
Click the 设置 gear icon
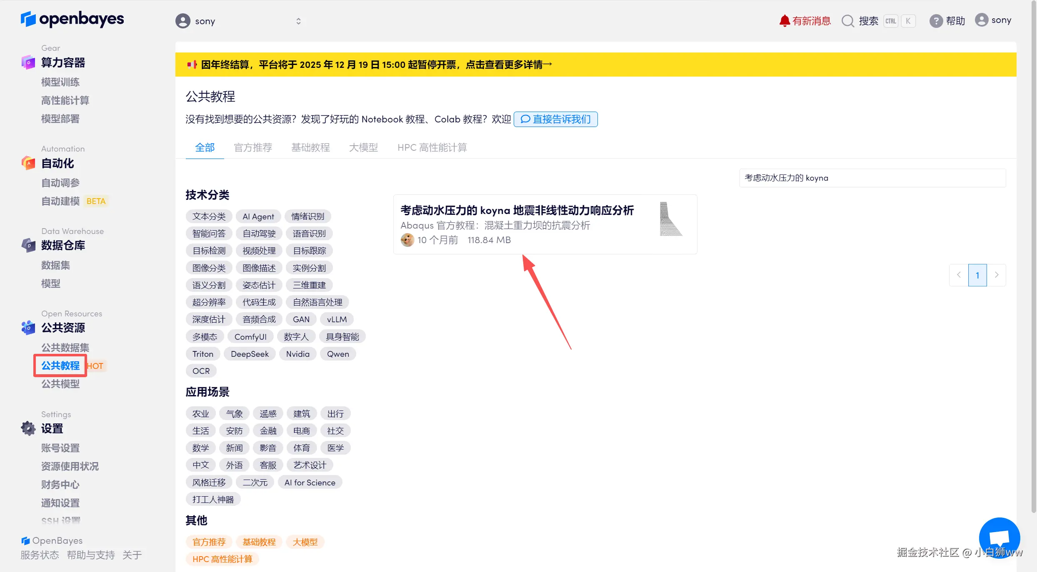[28, 428]
